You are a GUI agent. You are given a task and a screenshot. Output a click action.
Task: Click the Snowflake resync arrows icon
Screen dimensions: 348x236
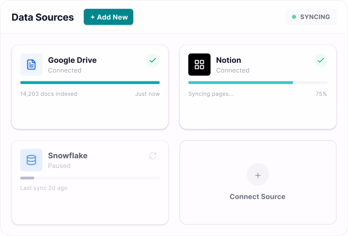[x=153, y=156]
